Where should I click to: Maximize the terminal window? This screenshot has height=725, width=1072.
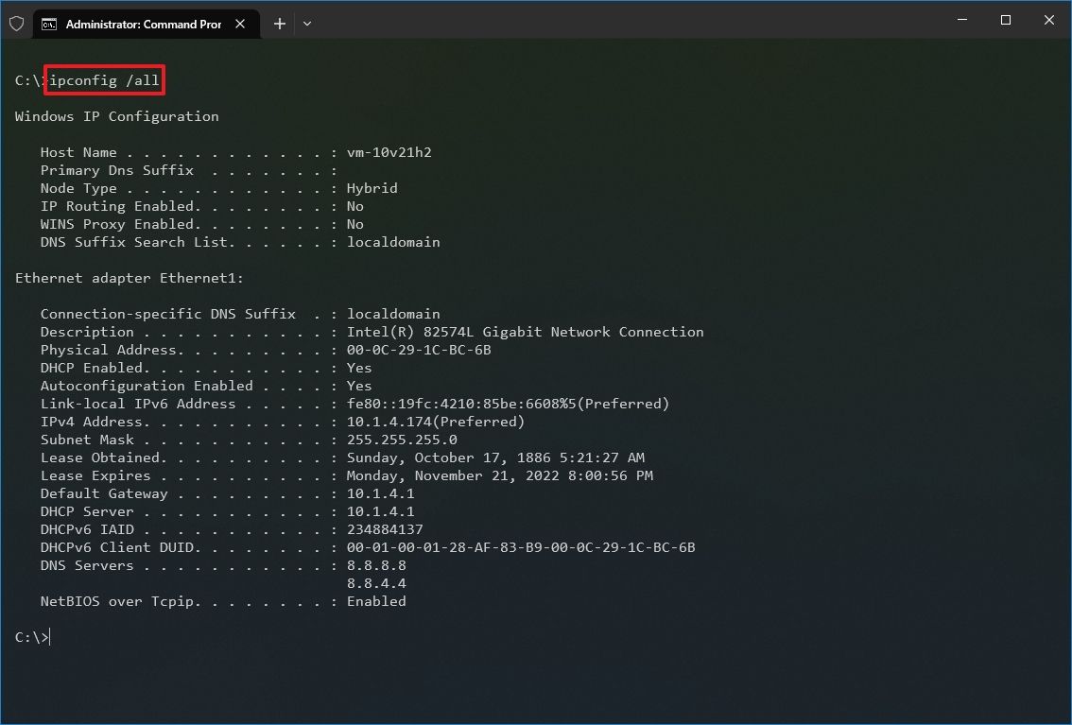1005,20
